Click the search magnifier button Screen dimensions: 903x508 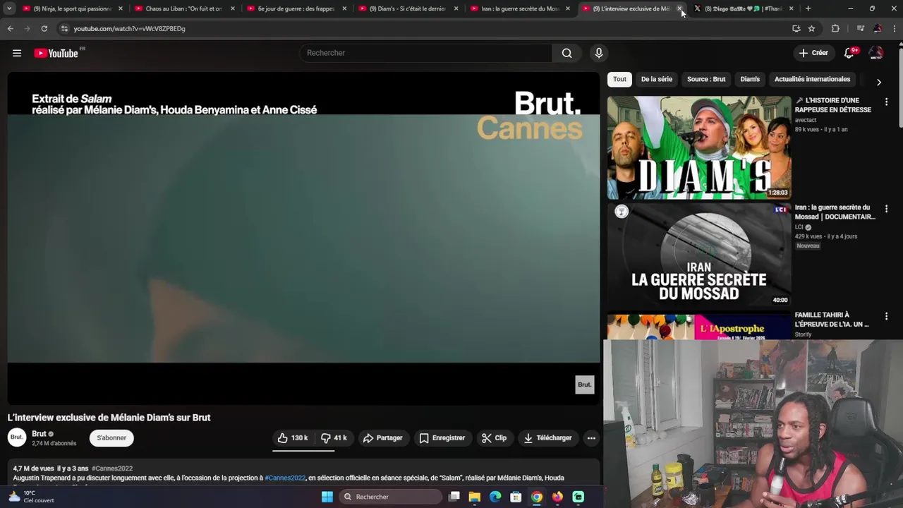click(566, 53)
